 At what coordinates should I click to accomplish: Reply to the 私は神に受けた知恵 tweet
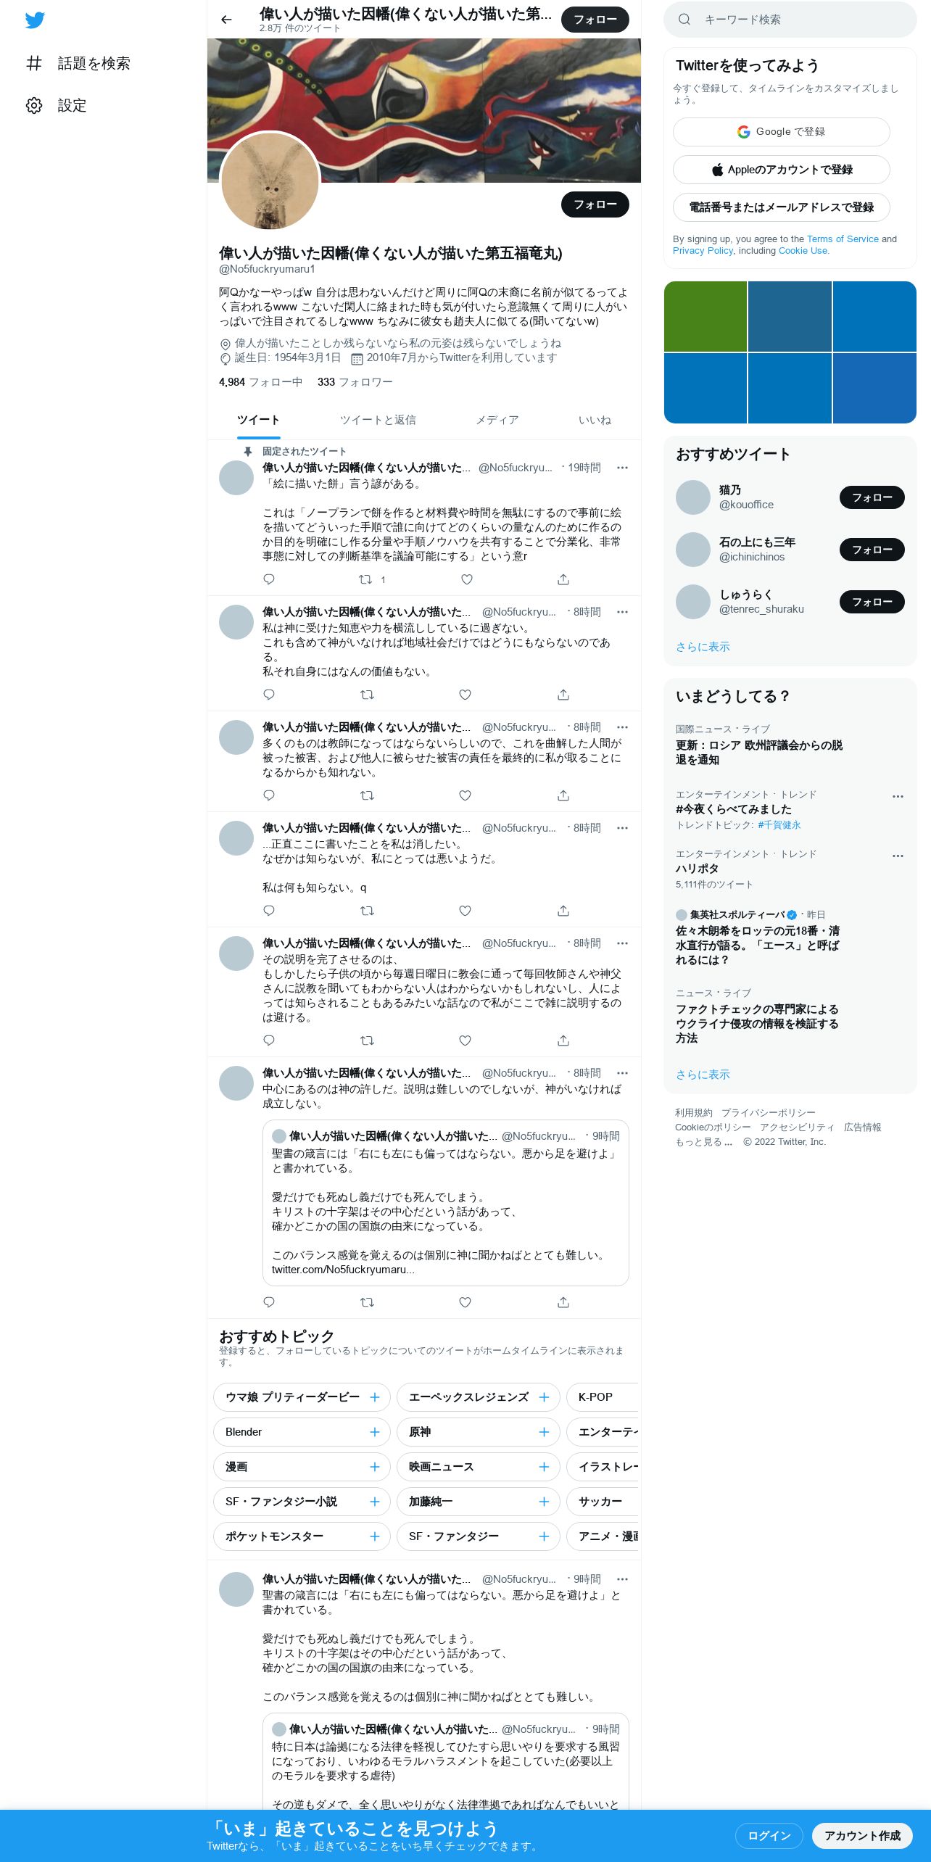point(269,695)
